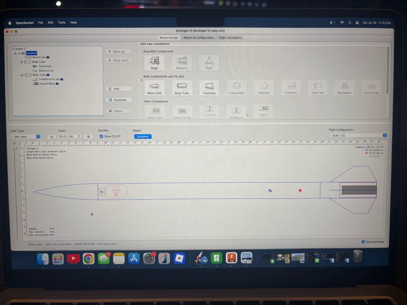Open Finder from the Dock
Viewport: 407px width, 305px height.
pyautogui.click(x=43, y=259)
